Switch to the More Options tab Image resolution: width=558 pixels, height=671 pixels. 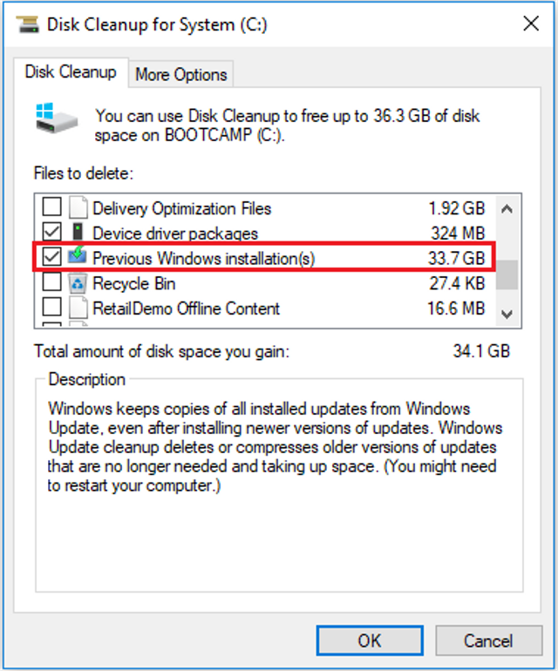click(x=180, y=75)
